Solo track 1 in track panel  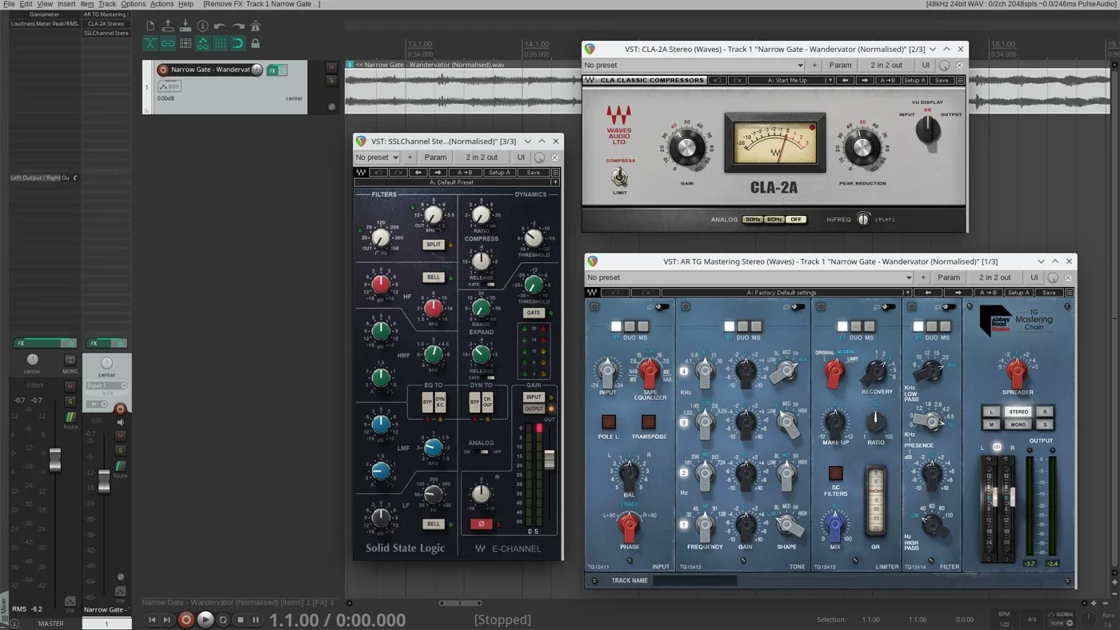pyautogui.click(x=332, y=80)
